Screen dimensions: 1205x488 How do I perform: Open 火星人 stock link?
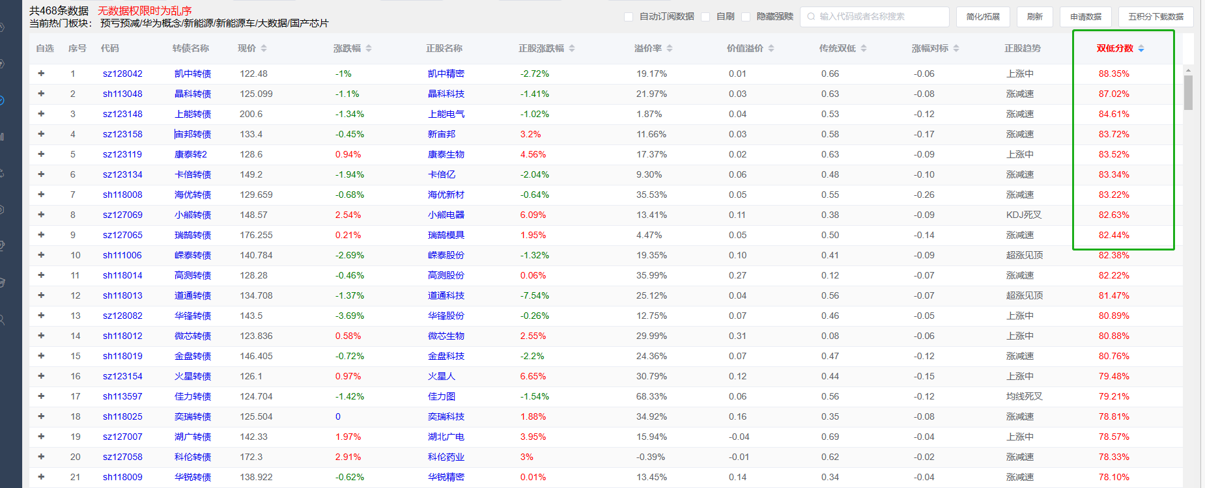(442, 376)
